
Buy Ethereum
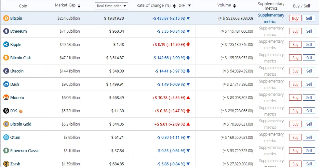[295, 31]
